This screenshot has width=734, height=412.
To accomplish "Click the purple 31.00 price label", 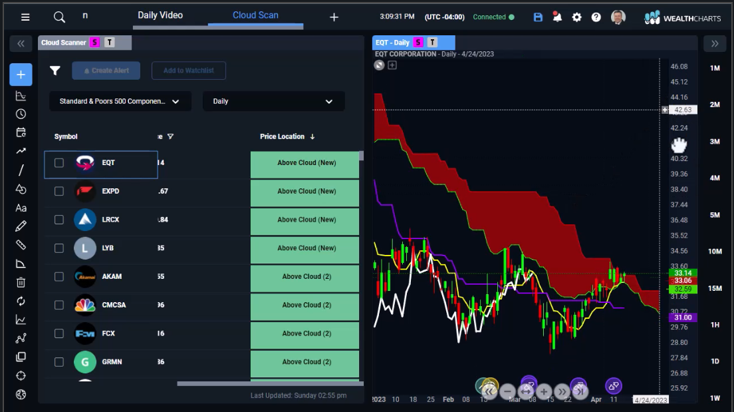I will pyautogui.click(x=683, y=317).
